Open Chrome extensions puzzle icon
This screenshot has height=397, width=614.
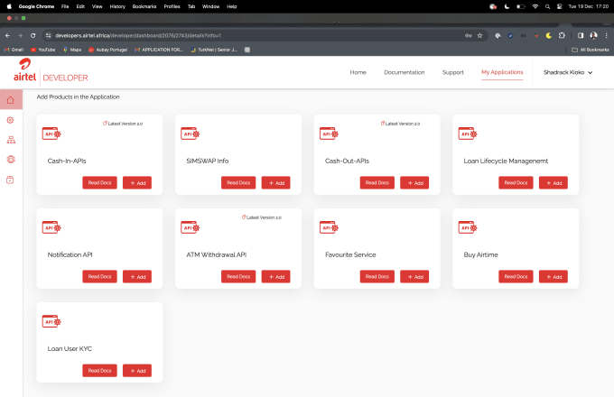pos(562,35)
